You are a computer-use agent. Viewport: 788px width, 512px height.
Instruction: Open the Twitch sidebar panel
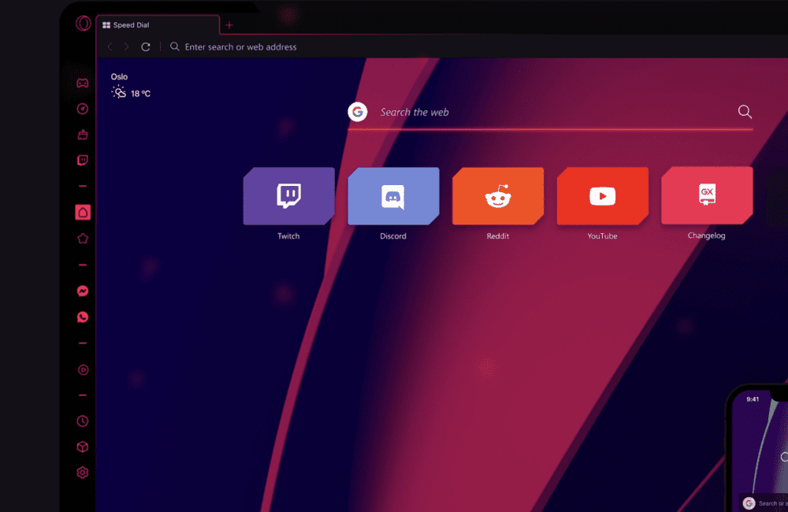(82, 160)
